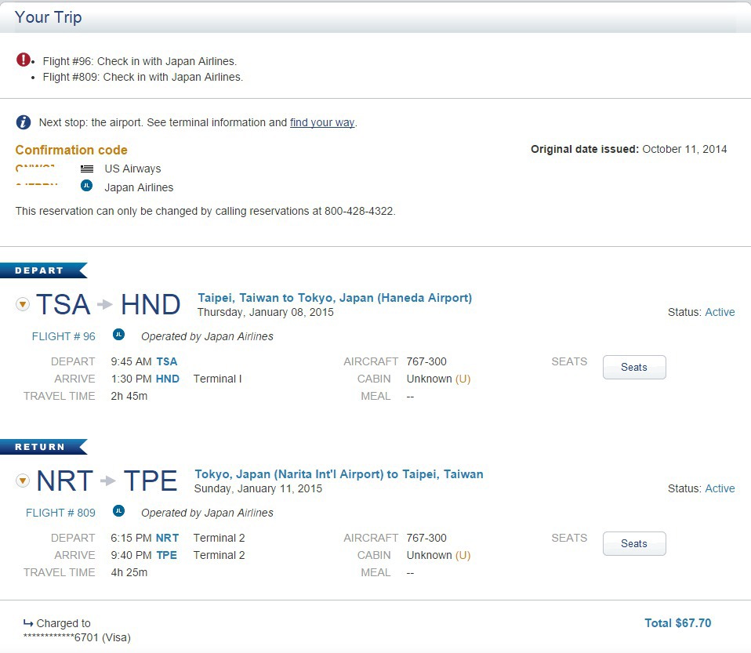Click Tokyo Narita to Taipei route title

pyautogui.click(x=339, y=474)
